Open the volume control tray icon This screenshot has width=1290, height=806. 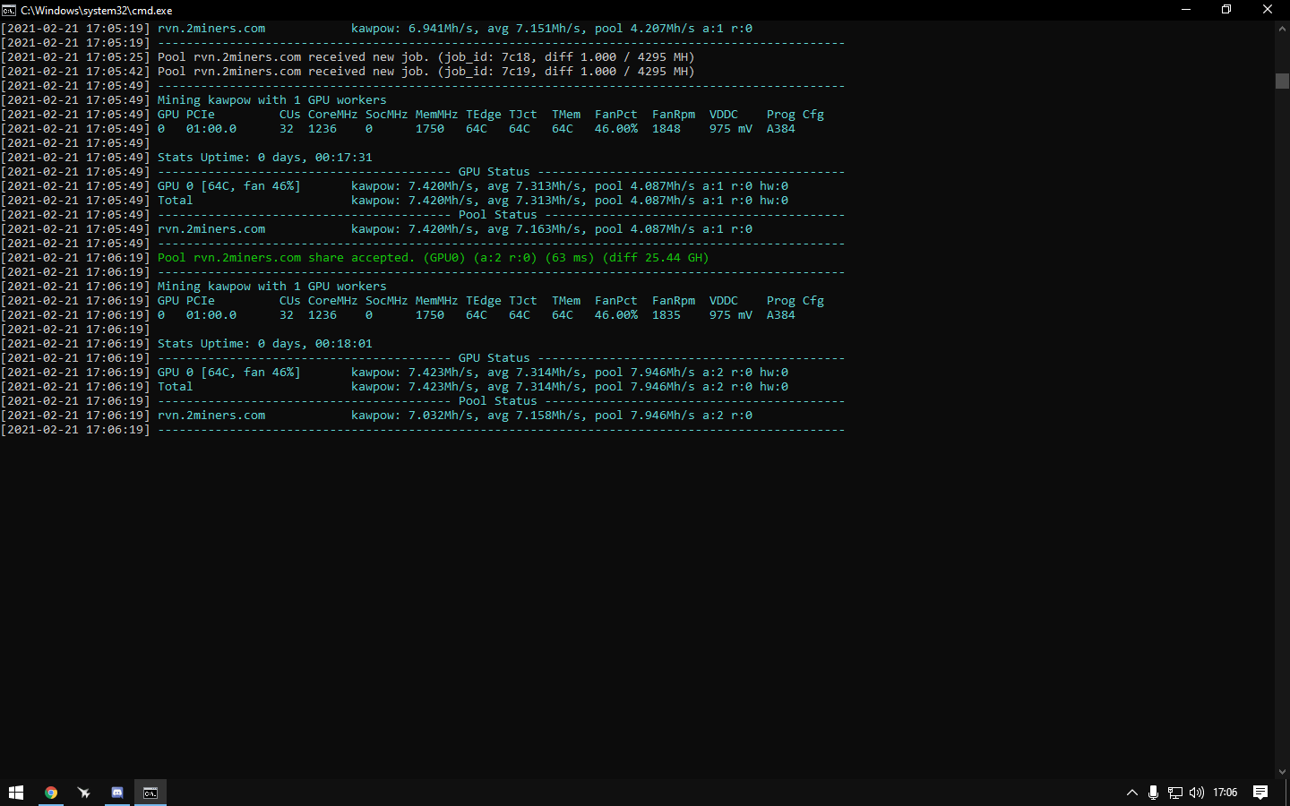click(x=1197, y=793)
